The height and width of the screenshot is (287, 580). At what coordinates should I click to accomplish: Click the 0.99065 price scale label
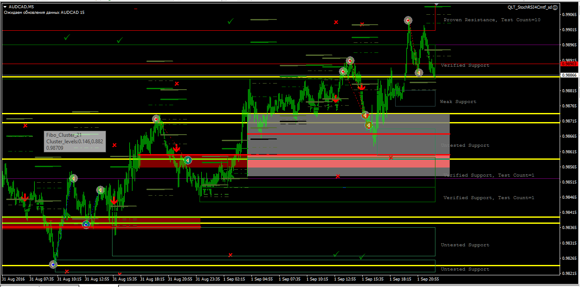[x=569, y=14]
